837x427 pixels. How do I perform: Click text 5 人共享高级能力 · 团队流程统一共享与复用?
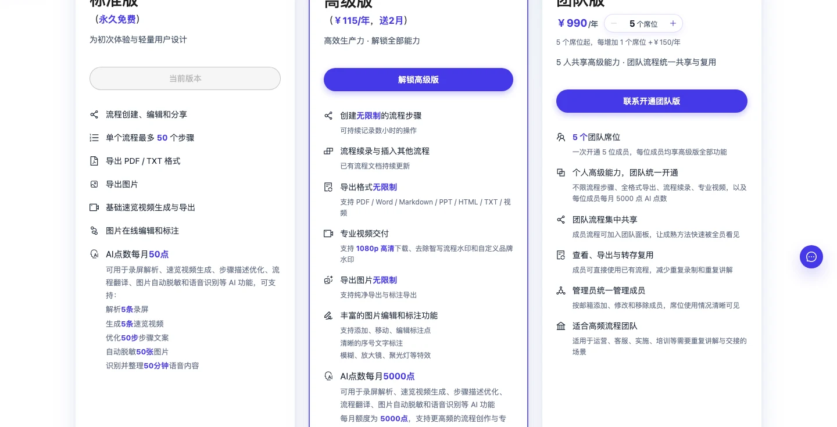pos(636,62)
